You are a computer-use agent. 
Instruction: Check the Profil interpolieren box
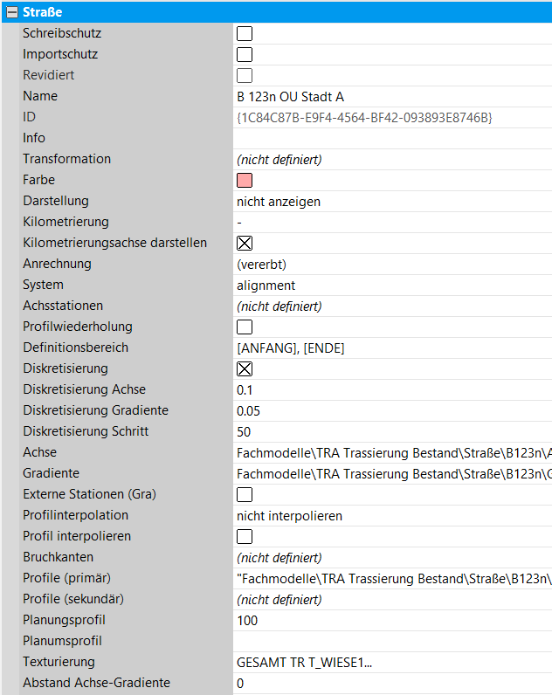click(245, 536)
